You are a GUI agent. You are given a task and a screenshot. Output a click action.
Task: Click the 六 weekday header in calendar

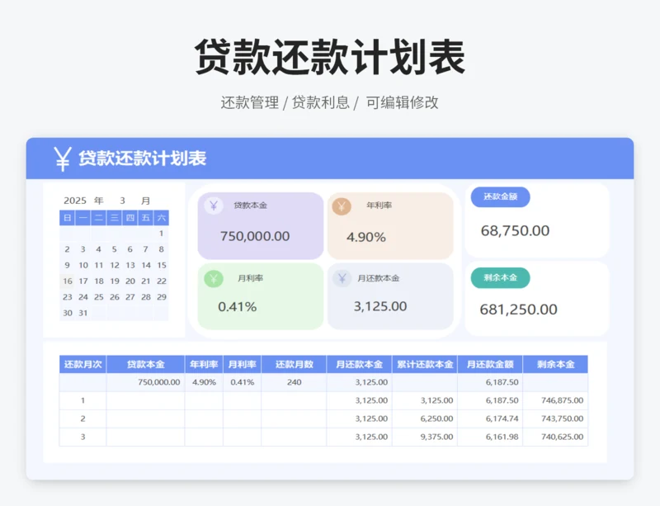click(x=161, y=218)
